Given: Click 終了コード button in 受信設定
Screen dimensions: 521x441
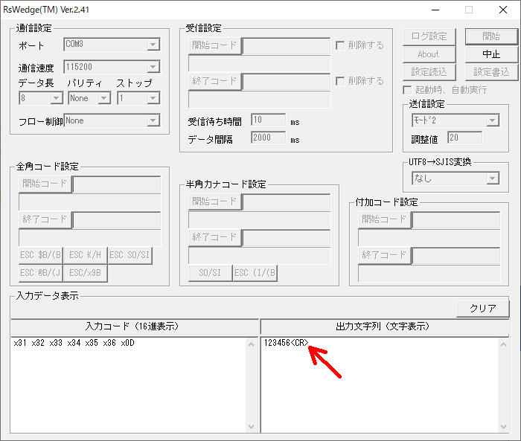Looking at the screenshot, I should pyautogui.click(x=214, y=81).
